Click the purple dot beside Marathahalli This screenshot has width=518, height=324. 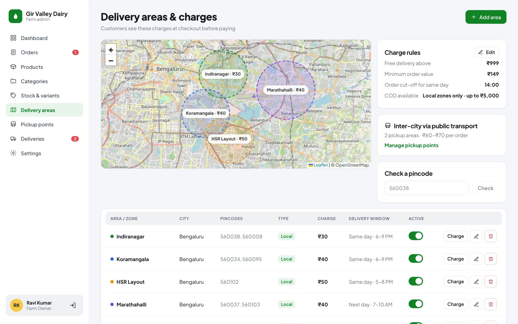tap(112, 304)
